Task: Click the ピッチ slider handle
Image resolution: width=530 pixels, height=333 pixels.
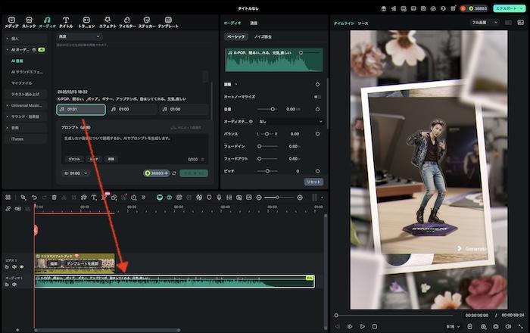Action: (x=268, y=171)
